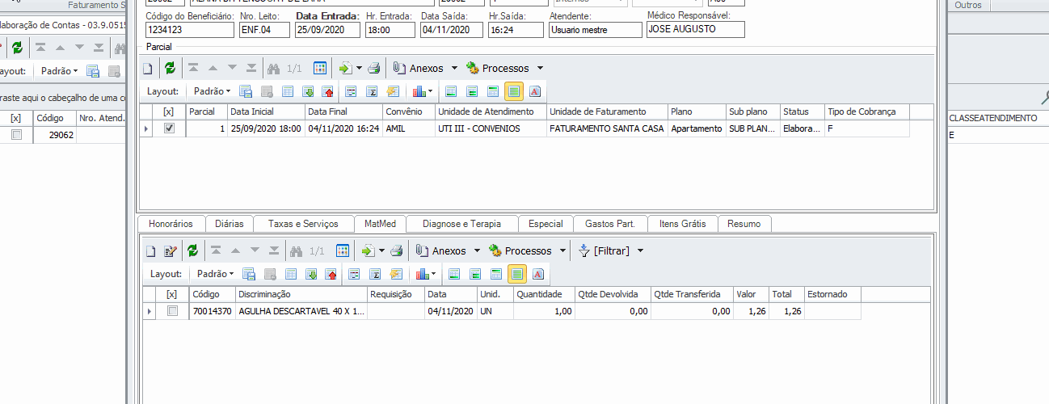Switch to the Diárias tab
The height and width of the screenshot is (404, 1049).
coord(229,224)
